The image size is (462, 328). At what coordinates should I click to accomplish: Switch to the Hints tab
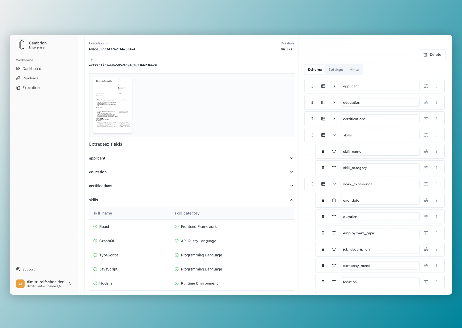[354, 70]
